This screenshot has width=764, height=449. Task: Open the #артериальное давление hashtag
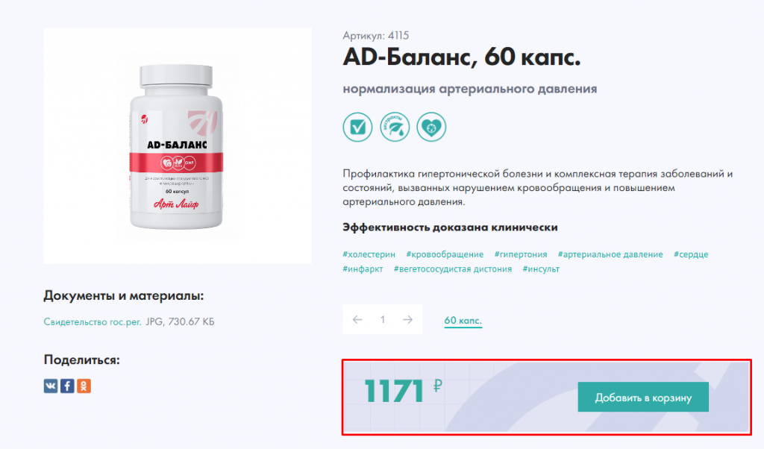coord(610,254)
